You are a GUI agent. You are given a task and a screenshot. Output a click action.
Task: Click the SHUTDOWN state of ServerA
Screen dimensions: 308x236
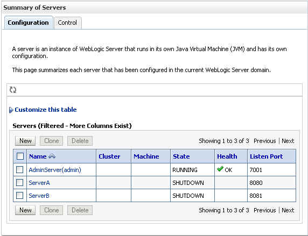(188, 183)
